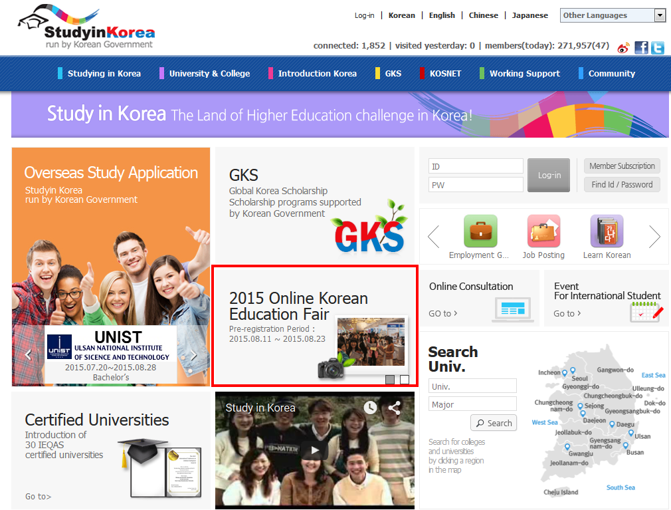This screenshot has width=671, height=510.
Task: Click GO to under Online Consultation
Action: pyautogui.click(x=443, y=313)
